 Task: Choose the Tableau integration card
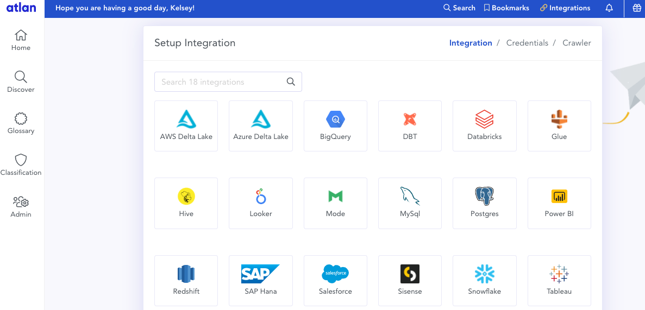(559, 281)
